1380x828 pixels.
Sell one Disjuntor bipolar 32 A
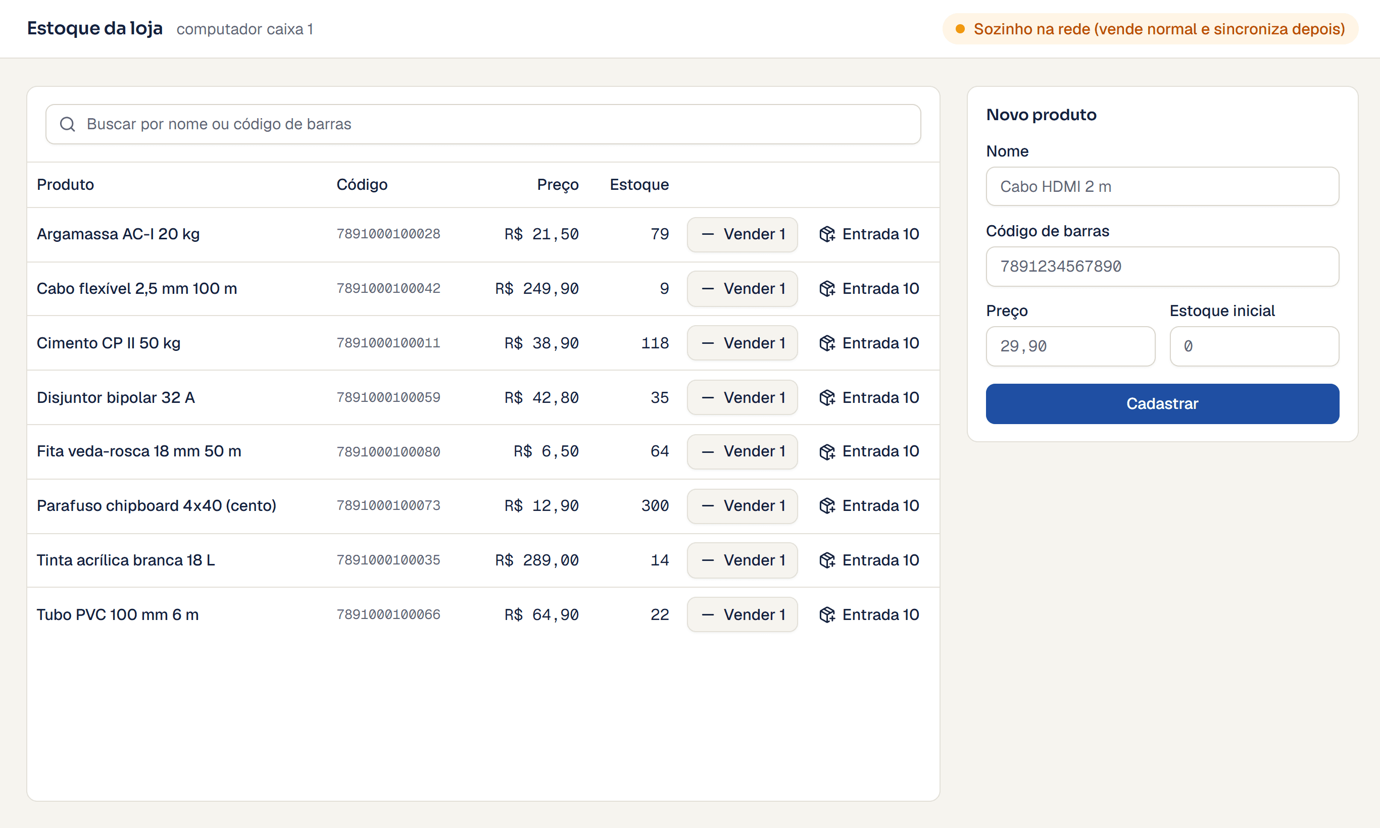(x=742, y=397)
